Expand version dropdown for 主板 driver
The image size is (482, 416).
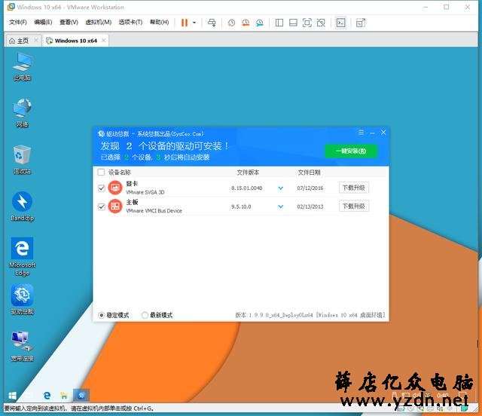281,206
